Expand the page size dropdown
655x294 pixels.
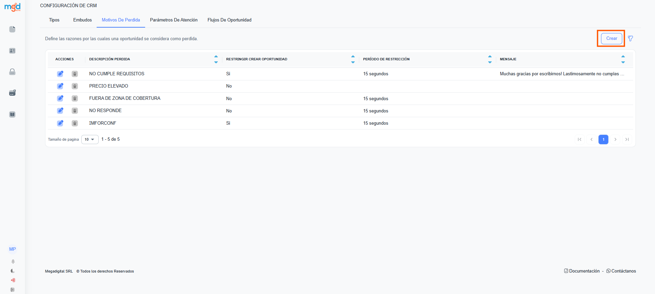coord(90,139)
